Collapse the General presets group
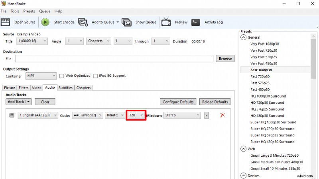The width and height of the screenshot is (319, 179). [x=243, y=37]
